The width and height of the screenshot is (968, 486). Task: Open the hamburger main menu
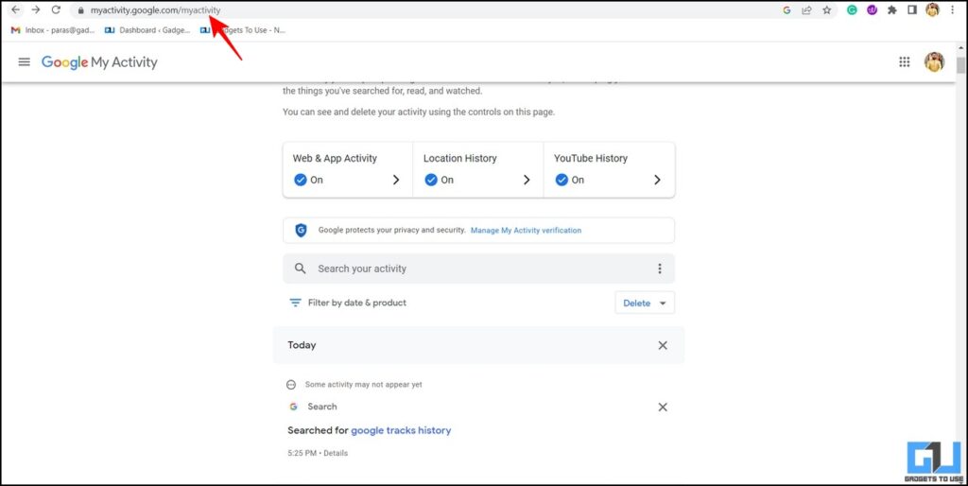(24, 61)
